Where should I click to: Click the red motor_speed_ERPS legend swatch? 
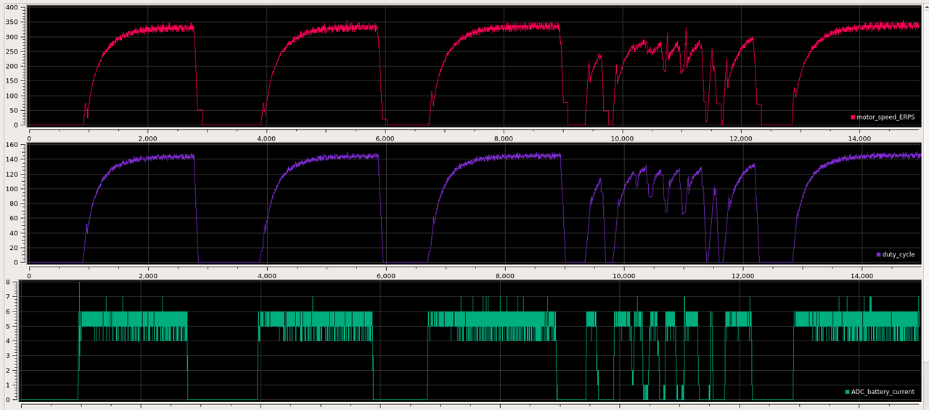coord(854,117)
